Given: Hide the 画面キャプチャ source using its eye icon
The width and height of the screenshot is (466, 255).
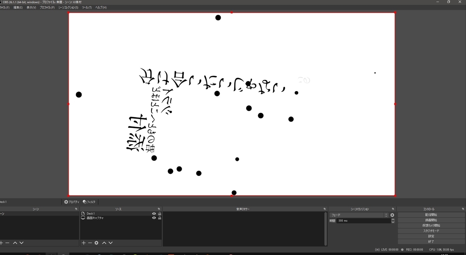Looking at the screenshot, I should coord(154,218).
